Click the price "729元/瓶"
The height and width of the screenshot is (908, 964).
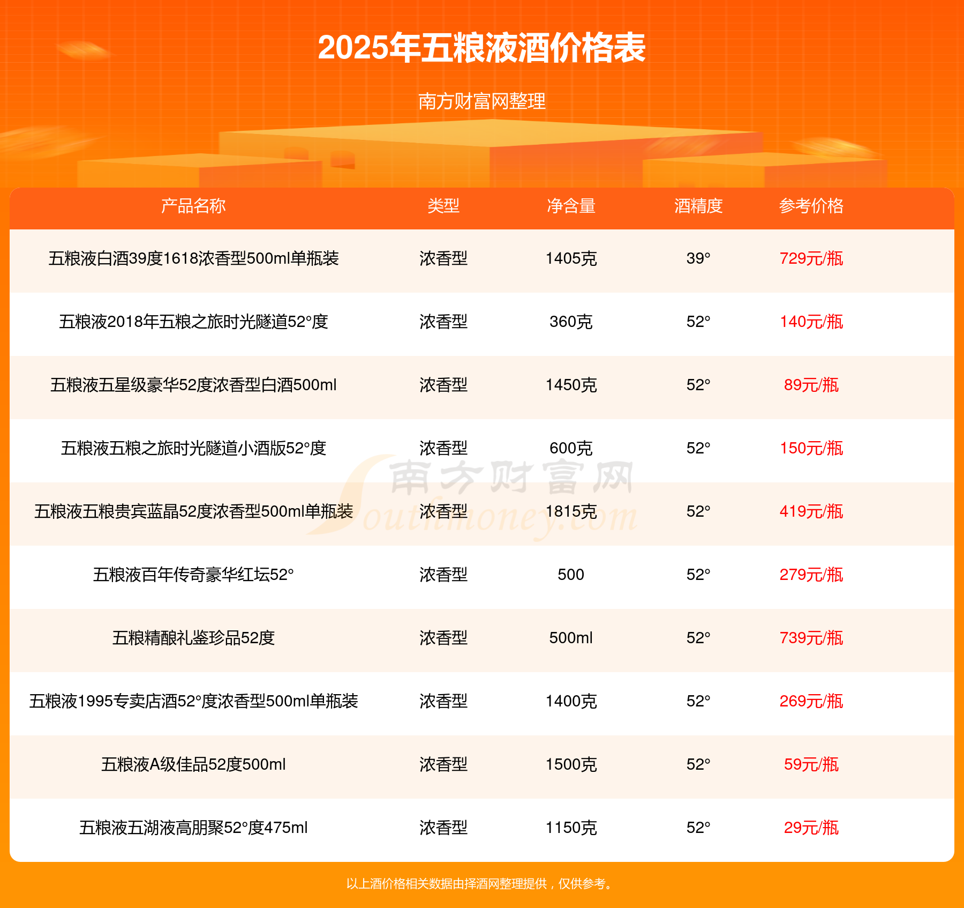pyautogui.click(x=811, y=258)
